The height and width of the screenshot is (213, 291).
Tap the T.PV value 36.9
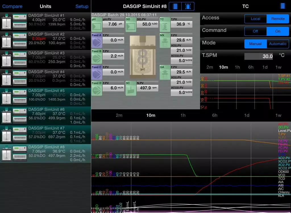point(182,24)
